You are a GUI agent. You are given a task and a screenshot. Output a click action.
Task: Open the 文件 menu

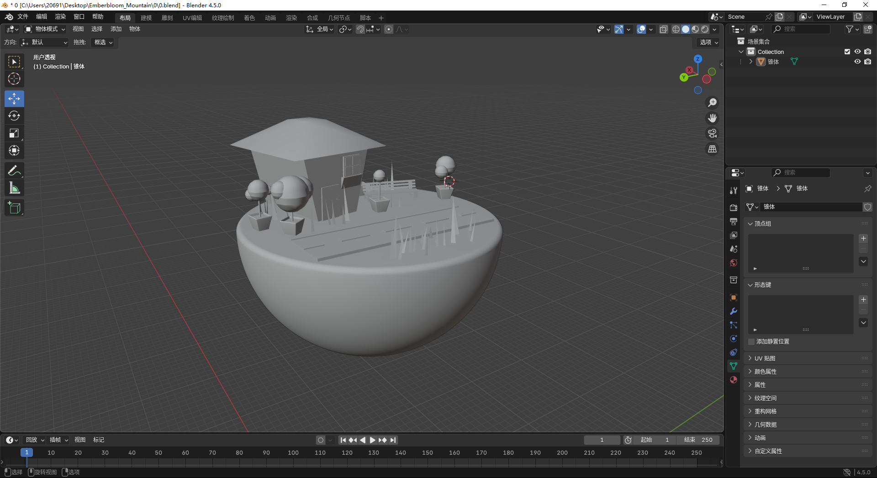coord(23,16)
